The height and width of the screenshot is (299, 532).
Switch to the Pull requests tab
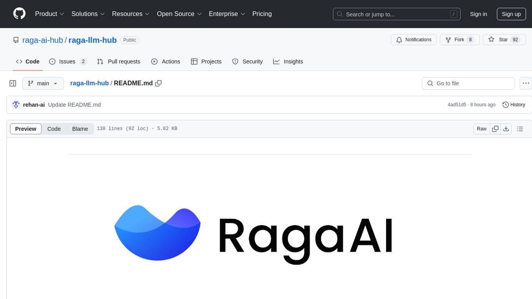pos(119,61)
